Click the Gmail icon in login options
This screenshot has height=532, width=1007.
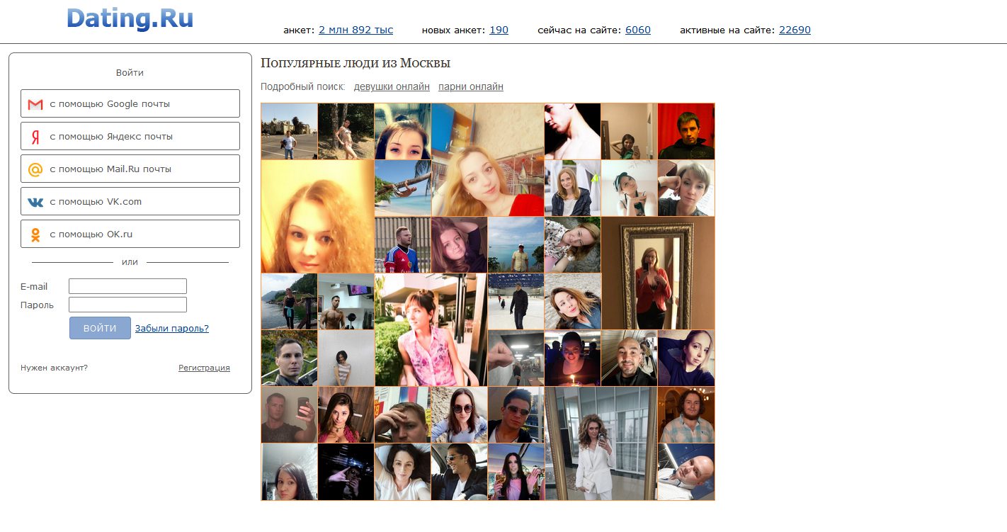tap(35, 104)
